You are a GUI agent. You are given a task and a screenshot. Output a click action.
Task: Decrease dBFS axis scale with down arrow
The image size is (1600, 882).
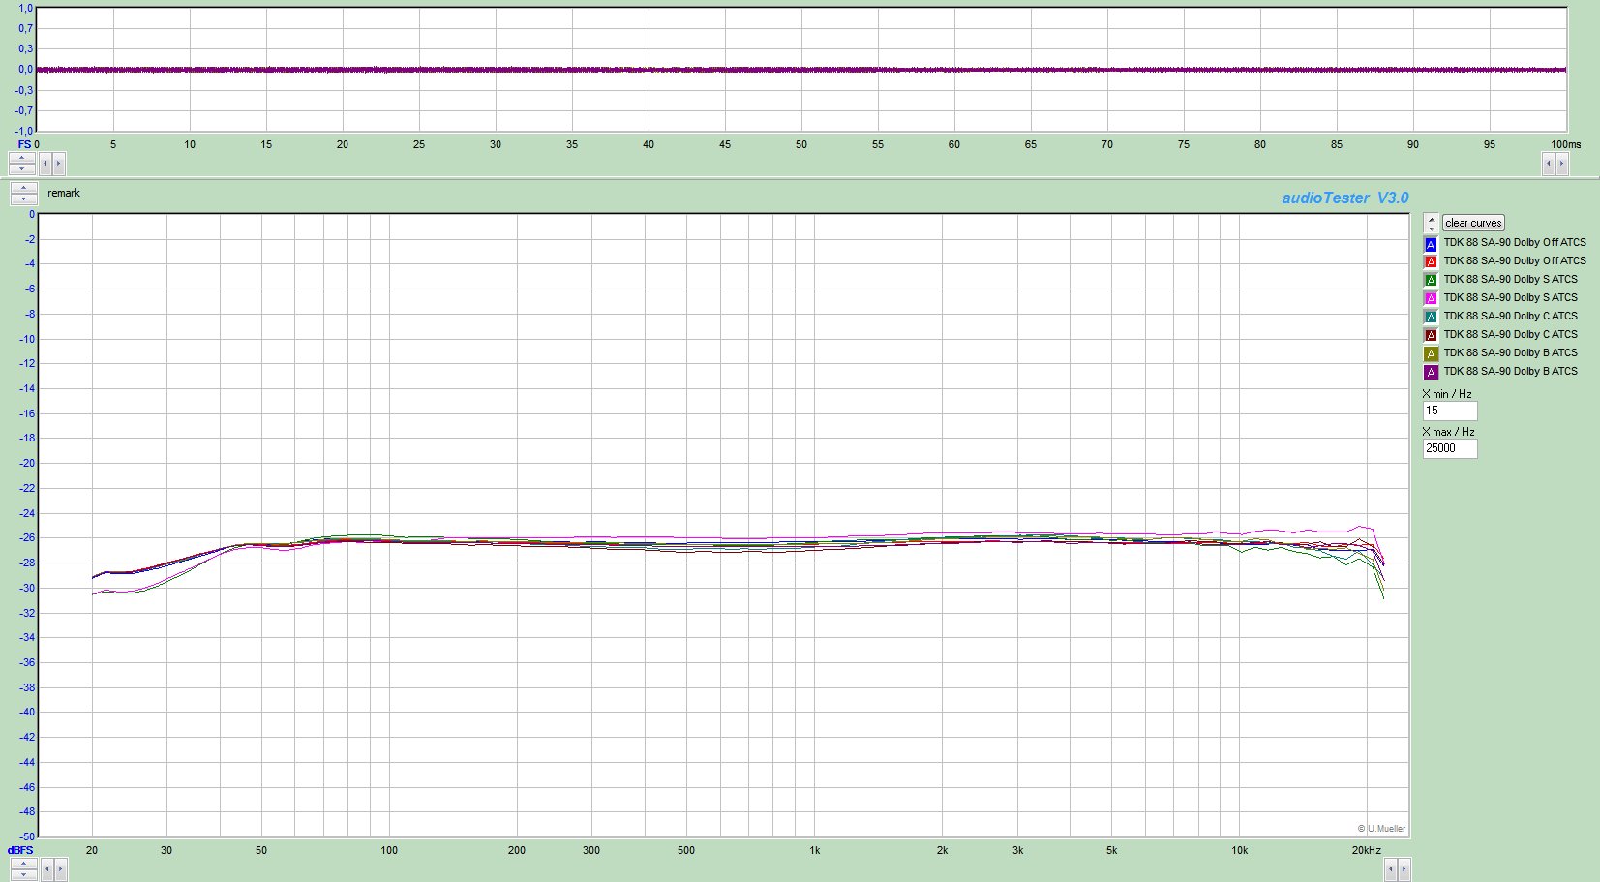click(x=22, y=874)
